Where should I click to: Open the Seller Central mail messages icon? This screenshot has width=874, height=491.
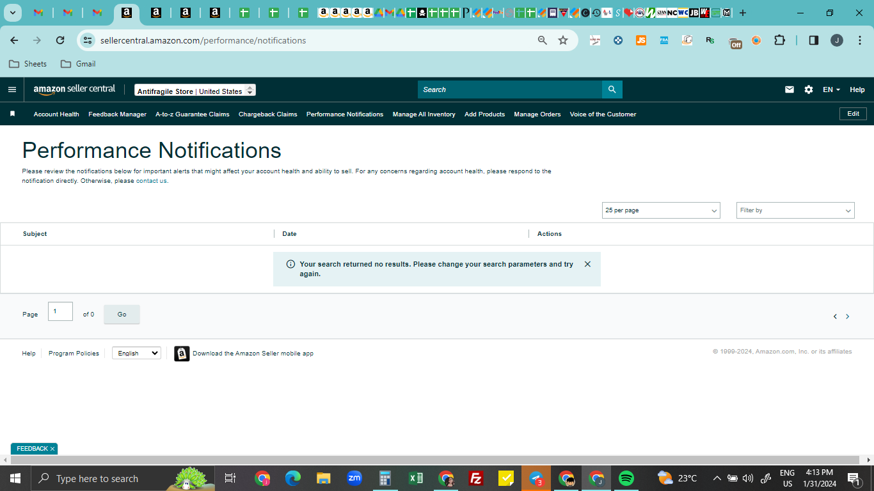(x=790, y=90)
